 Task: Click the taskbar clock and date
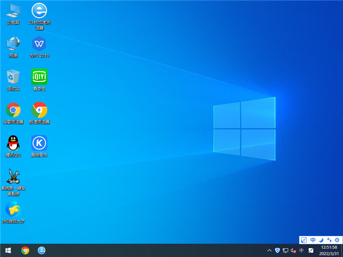329,250
